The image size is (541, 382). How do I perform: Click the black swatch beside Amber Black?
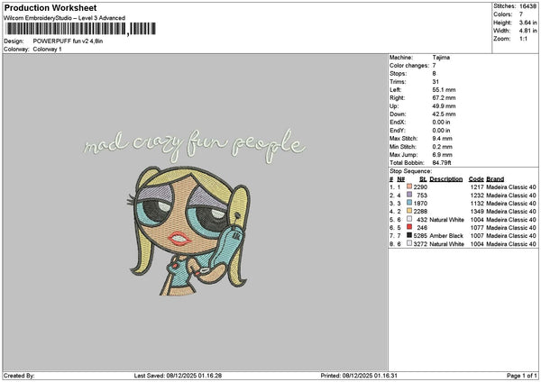(409, 235)
